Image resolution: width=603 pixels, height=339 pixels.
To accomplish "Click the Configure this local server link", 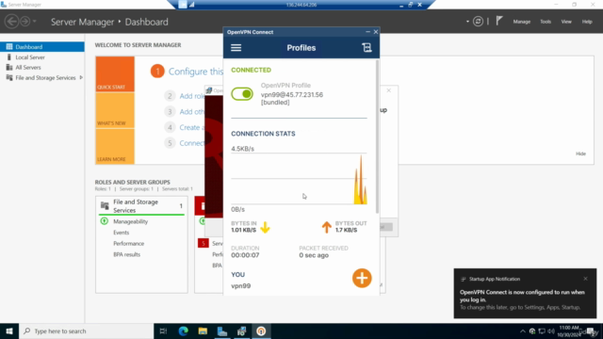I will pos(196,72).
